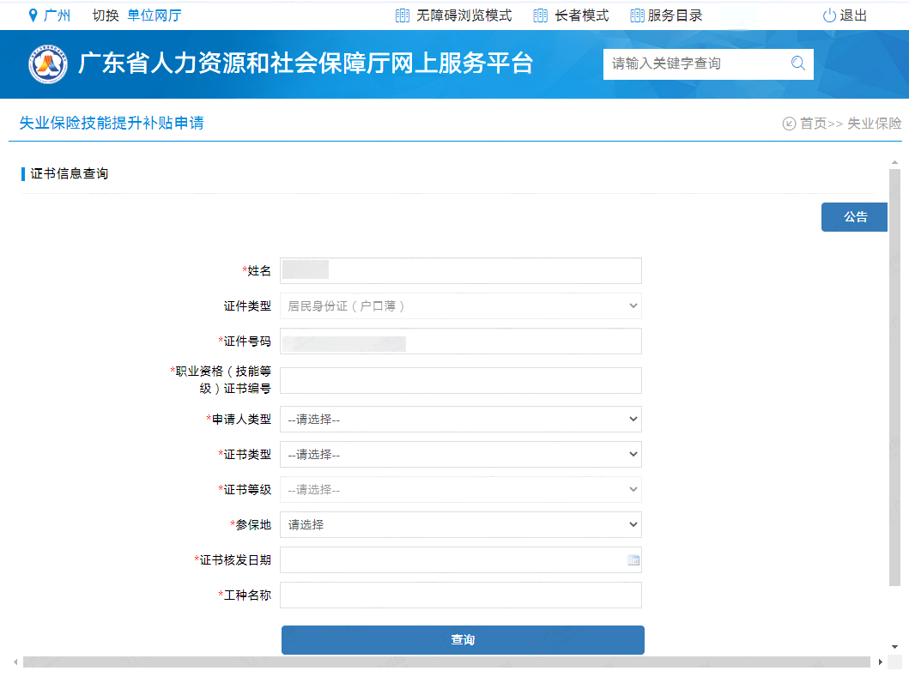Open the 公告 panel
Image resolution: width=909 pixels, height=677 pixels.
pos(854,216)
